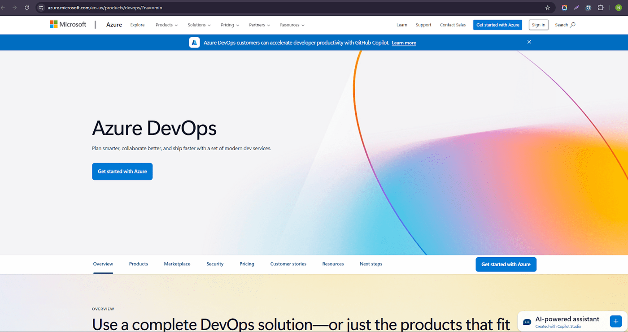
Task: Open the Grammarly extension icon
Action: [589, 8]
